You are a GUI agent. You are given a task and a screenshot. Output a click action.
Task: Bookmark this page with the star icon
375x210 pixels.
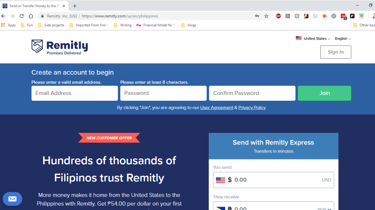(x=266, y=16)
